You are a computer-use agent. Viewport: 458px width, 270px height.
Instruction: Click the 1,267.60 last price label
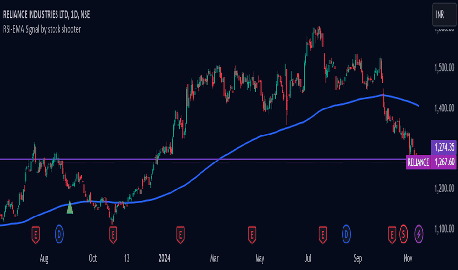pyautogui.click(x=444, y=162)
